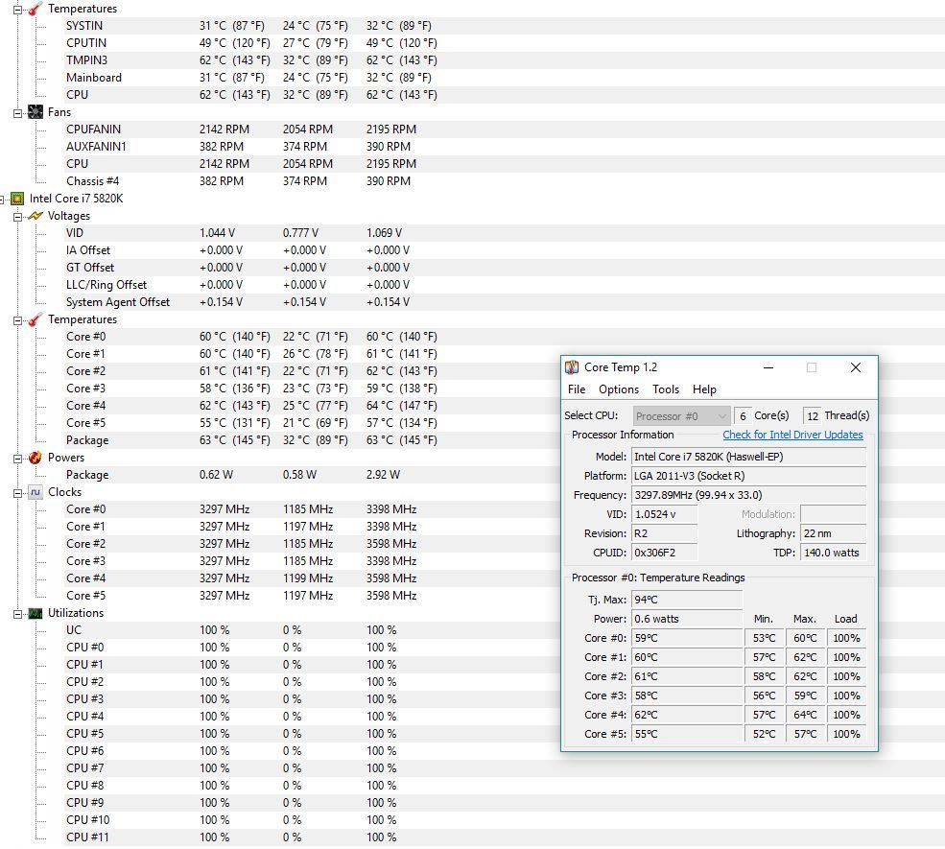Click the VID field showing 1.0524 v
The height and width of the screenshot is (849, 945).
click(664, 514)
